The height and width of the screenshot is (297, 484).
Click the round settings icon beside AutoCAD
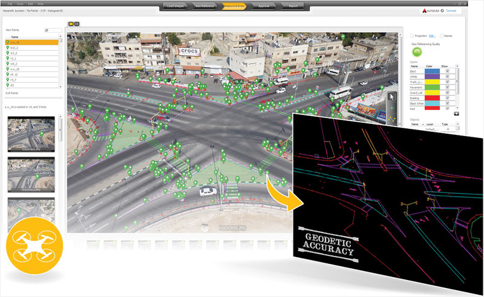[442, 11]
